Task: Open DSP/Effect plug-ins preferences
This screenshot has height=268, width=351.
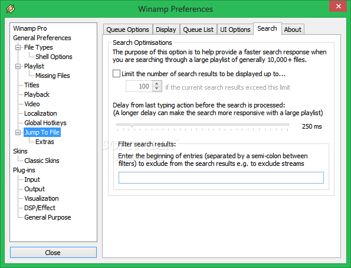Action: [40, 208]
